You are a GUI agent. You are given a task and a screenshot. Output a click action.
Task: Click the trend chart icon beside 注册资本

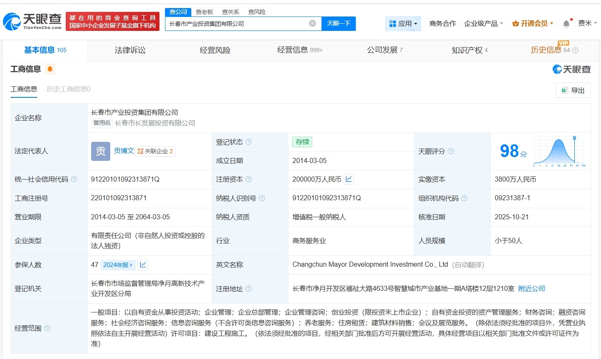[x=348, y=179]
